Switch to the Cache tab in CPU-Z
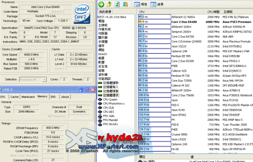Image resolution: width=253 pixels, height=162 pixels. coord(15,97)
